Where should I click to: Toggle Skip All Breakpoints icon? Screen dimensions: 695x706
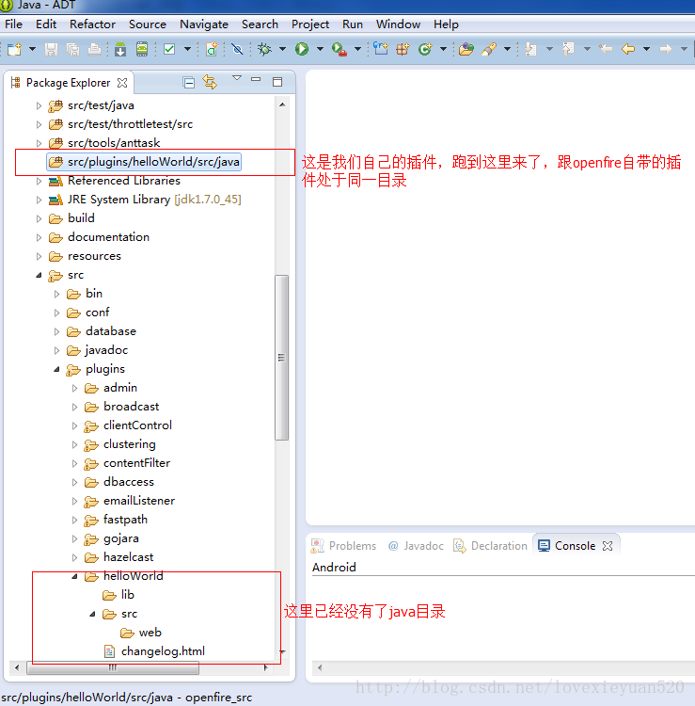[238, 49]
